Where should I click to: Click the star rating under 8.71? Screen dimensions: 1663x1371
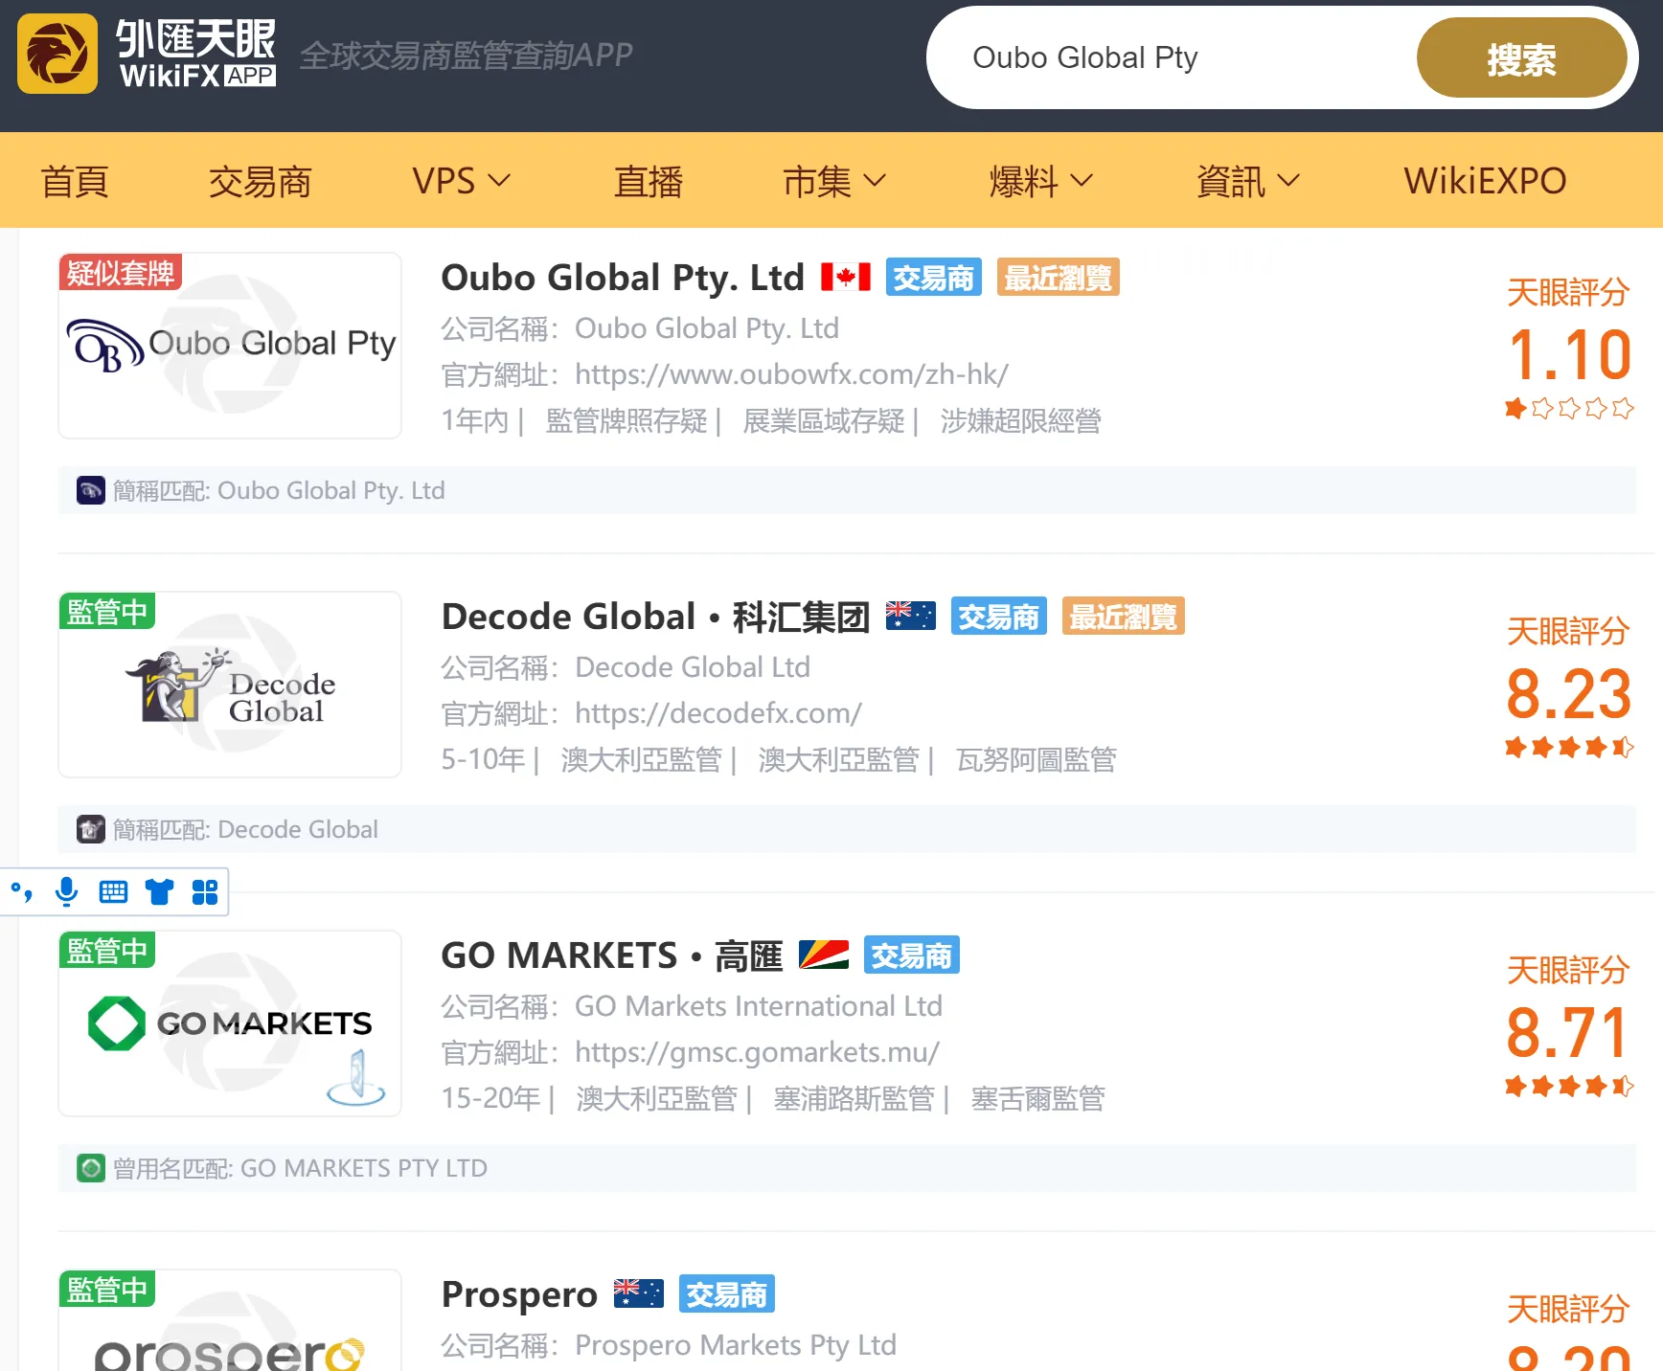tap(1569, 1087)
